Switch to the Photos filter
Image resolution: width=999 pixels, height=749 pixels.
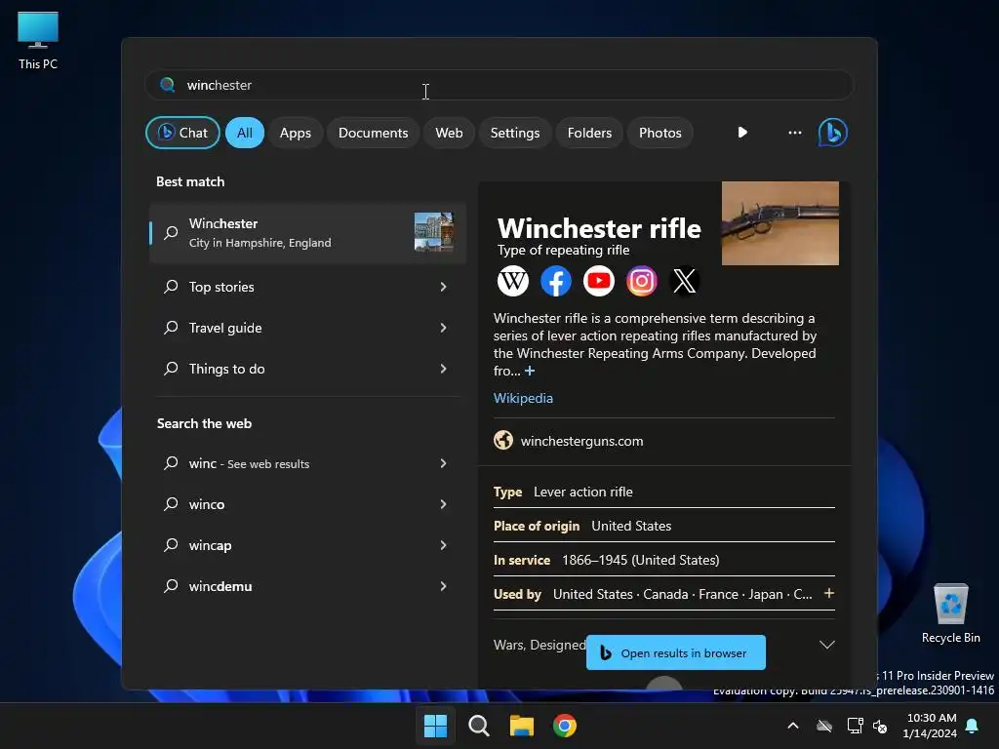[x=660, y=133]
